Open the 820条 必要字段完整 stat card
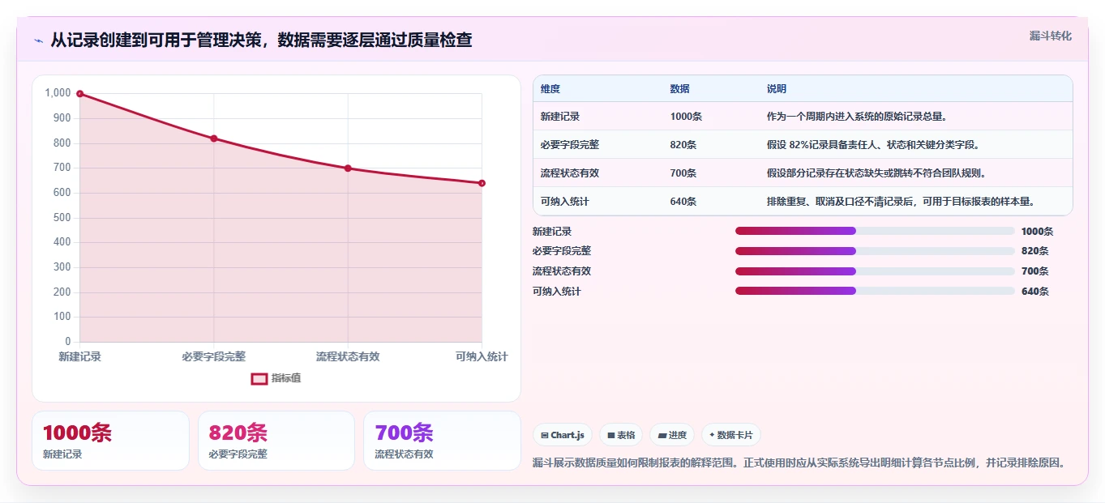The height and width of the screenshot is (503, 1105). (276, 441)
